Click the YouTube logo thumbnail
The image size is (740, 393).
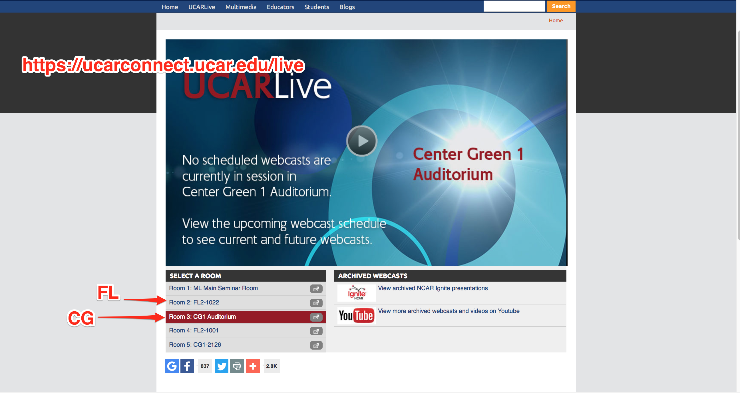pyautogui.click(x=357, y=315)
